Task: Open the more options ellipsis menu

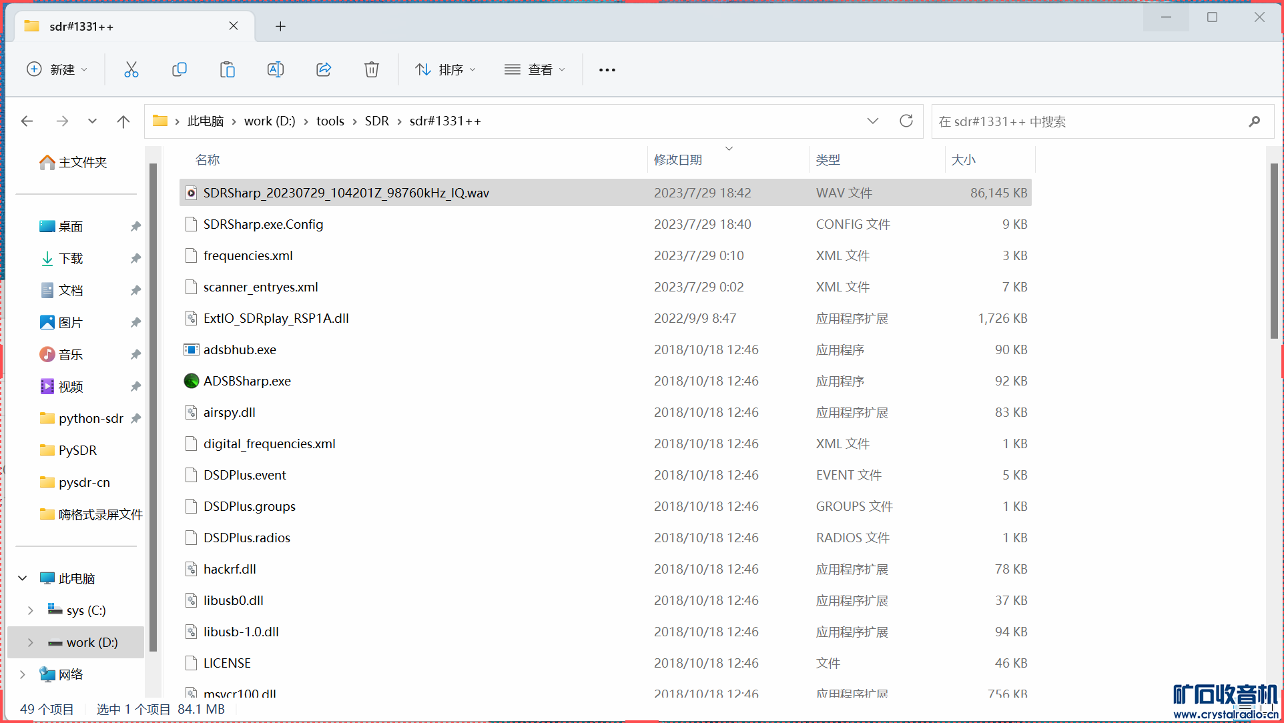Action: pos(607,69)
